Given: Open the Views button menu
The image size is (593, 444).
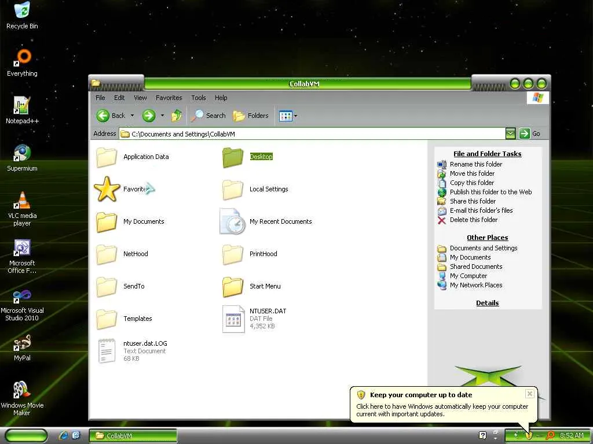Looking at the screenshot, I should (288, 116).
